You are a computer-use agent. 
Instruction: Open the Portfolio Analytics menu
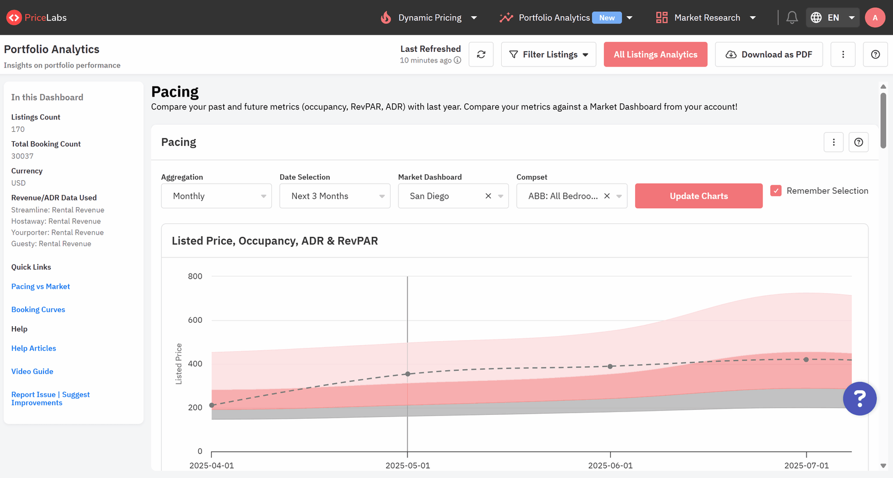pyautogui.click(x=566, y=17)
